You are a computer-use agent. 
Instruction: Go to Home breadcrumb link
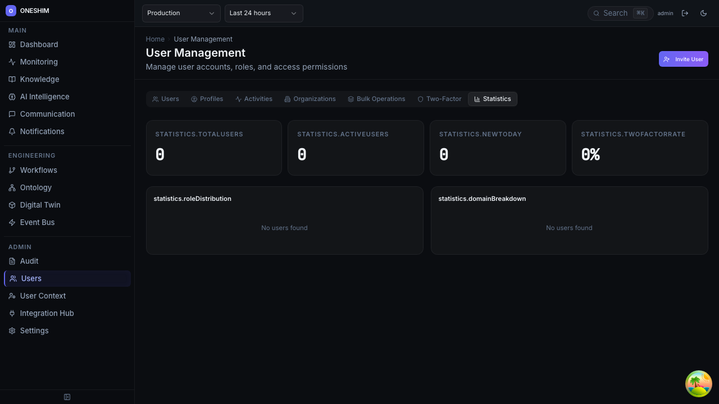[x=155, y=39]
